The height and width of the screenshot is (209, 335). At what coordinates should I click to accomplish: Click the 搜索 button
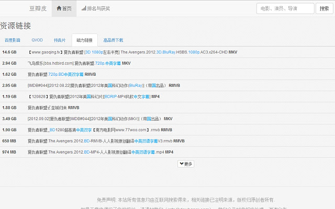pos(324,8)
